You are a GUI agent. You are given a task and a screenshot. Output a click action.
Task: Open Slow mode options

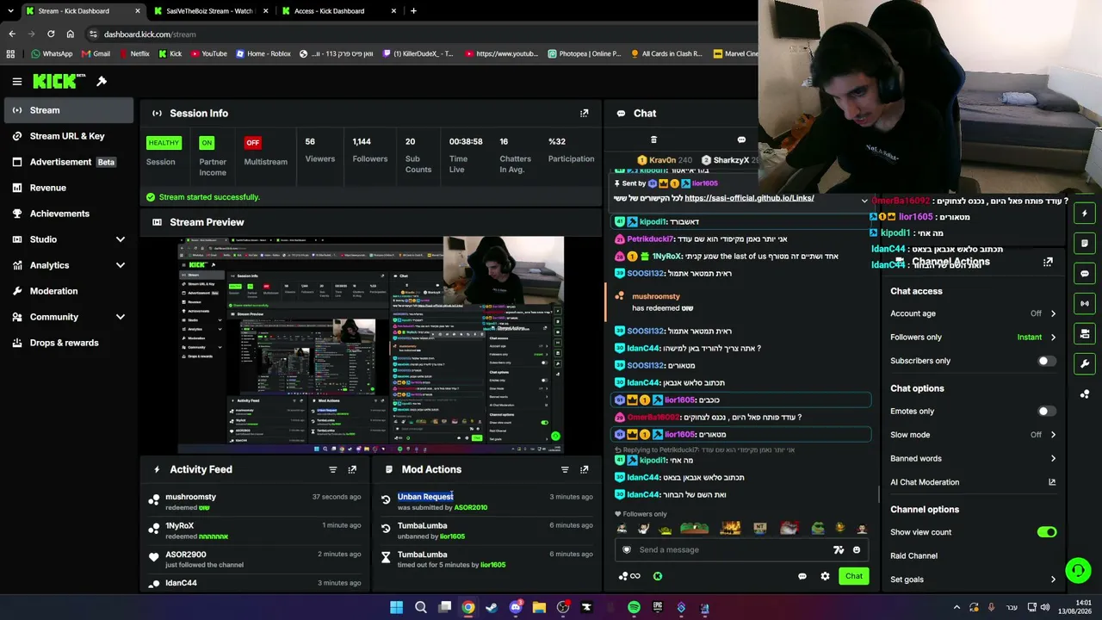pos(973,435)
